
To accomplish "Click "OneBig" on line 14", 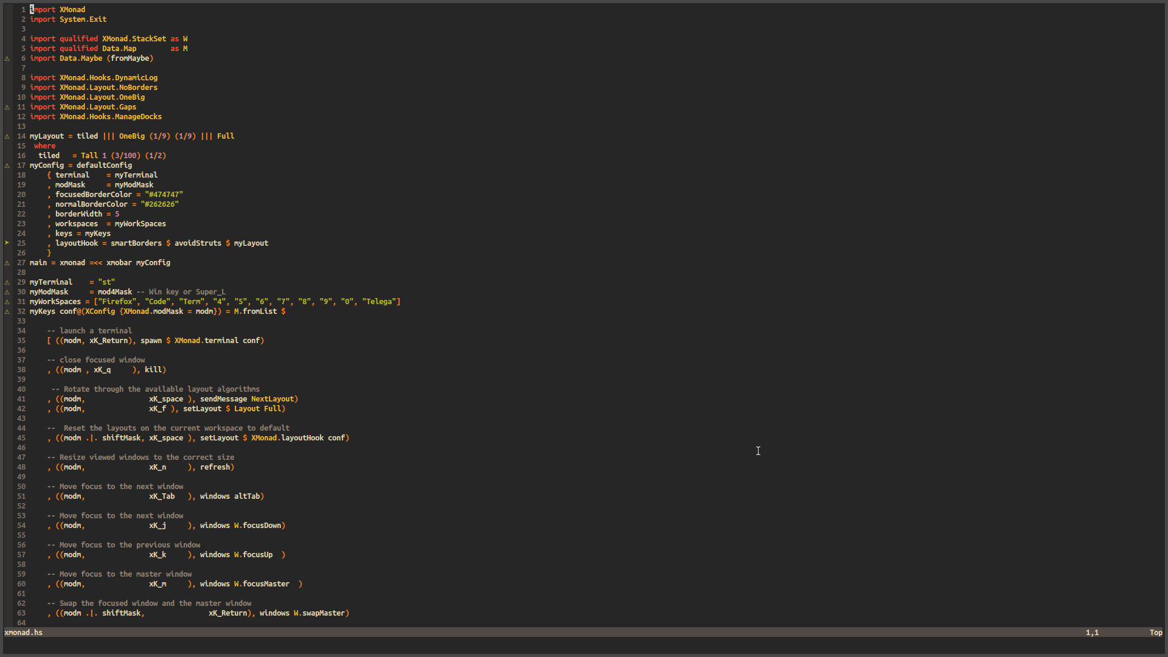I will [132, 136].
